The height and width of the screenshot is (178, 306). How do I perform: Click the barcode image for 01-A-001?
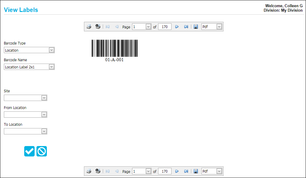[x=114, y=48]
